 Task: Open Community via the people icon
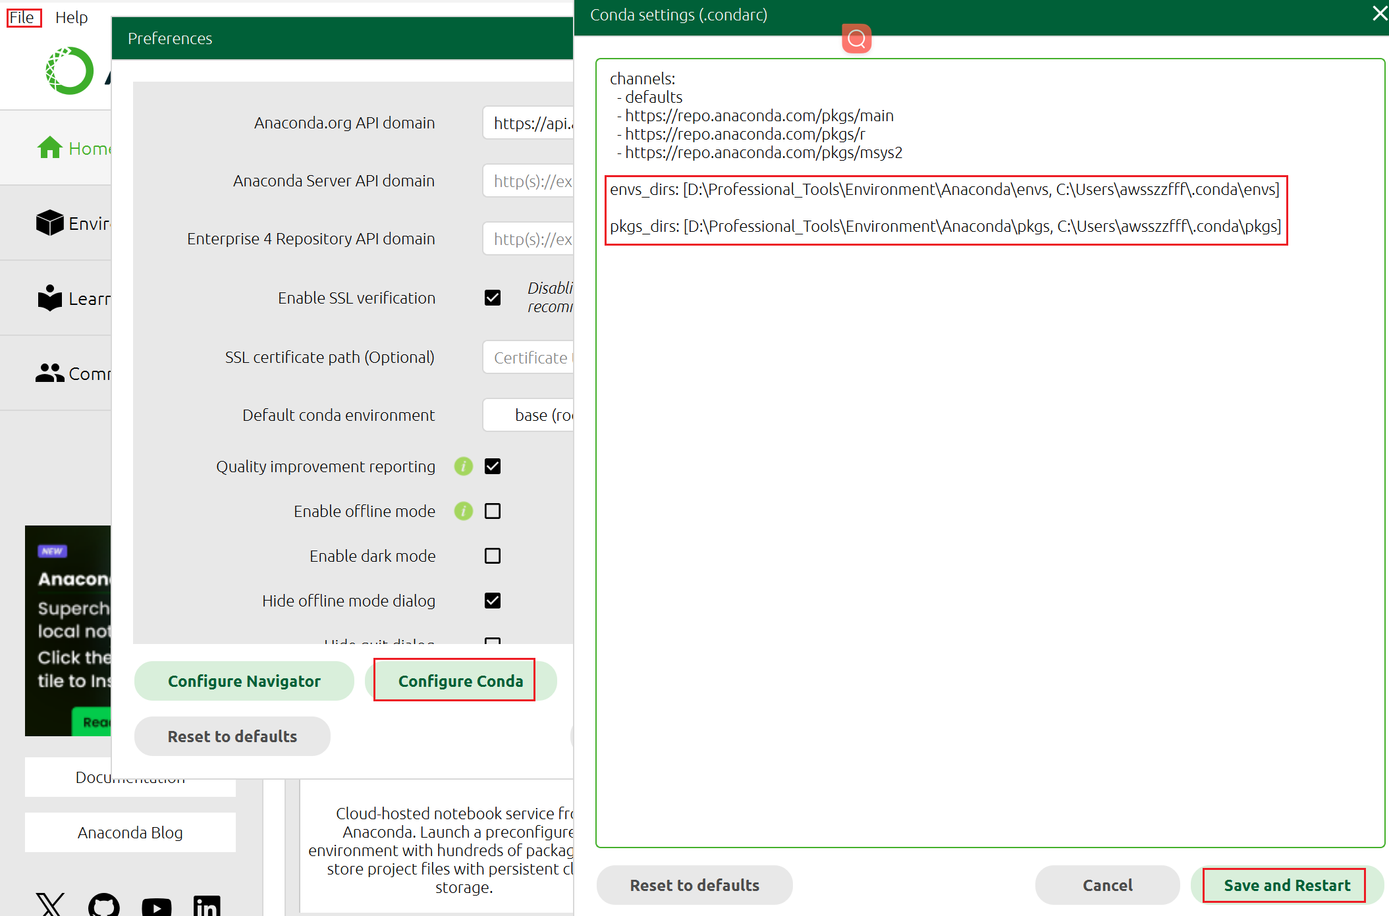(50, 373)
